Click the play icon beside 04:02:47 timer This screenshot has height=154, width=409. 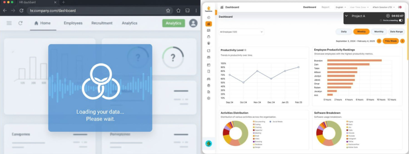point(388,16)
